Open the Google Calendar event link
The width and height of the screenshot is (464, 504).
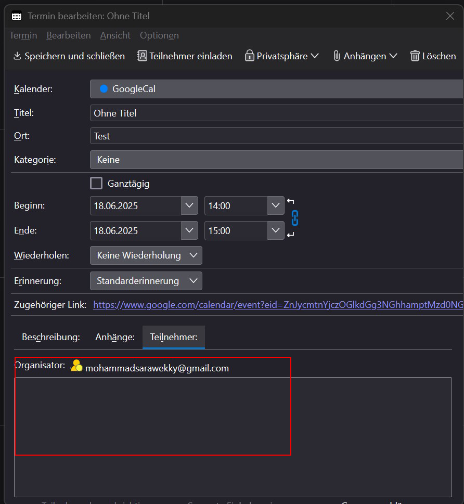pos(278,305)
